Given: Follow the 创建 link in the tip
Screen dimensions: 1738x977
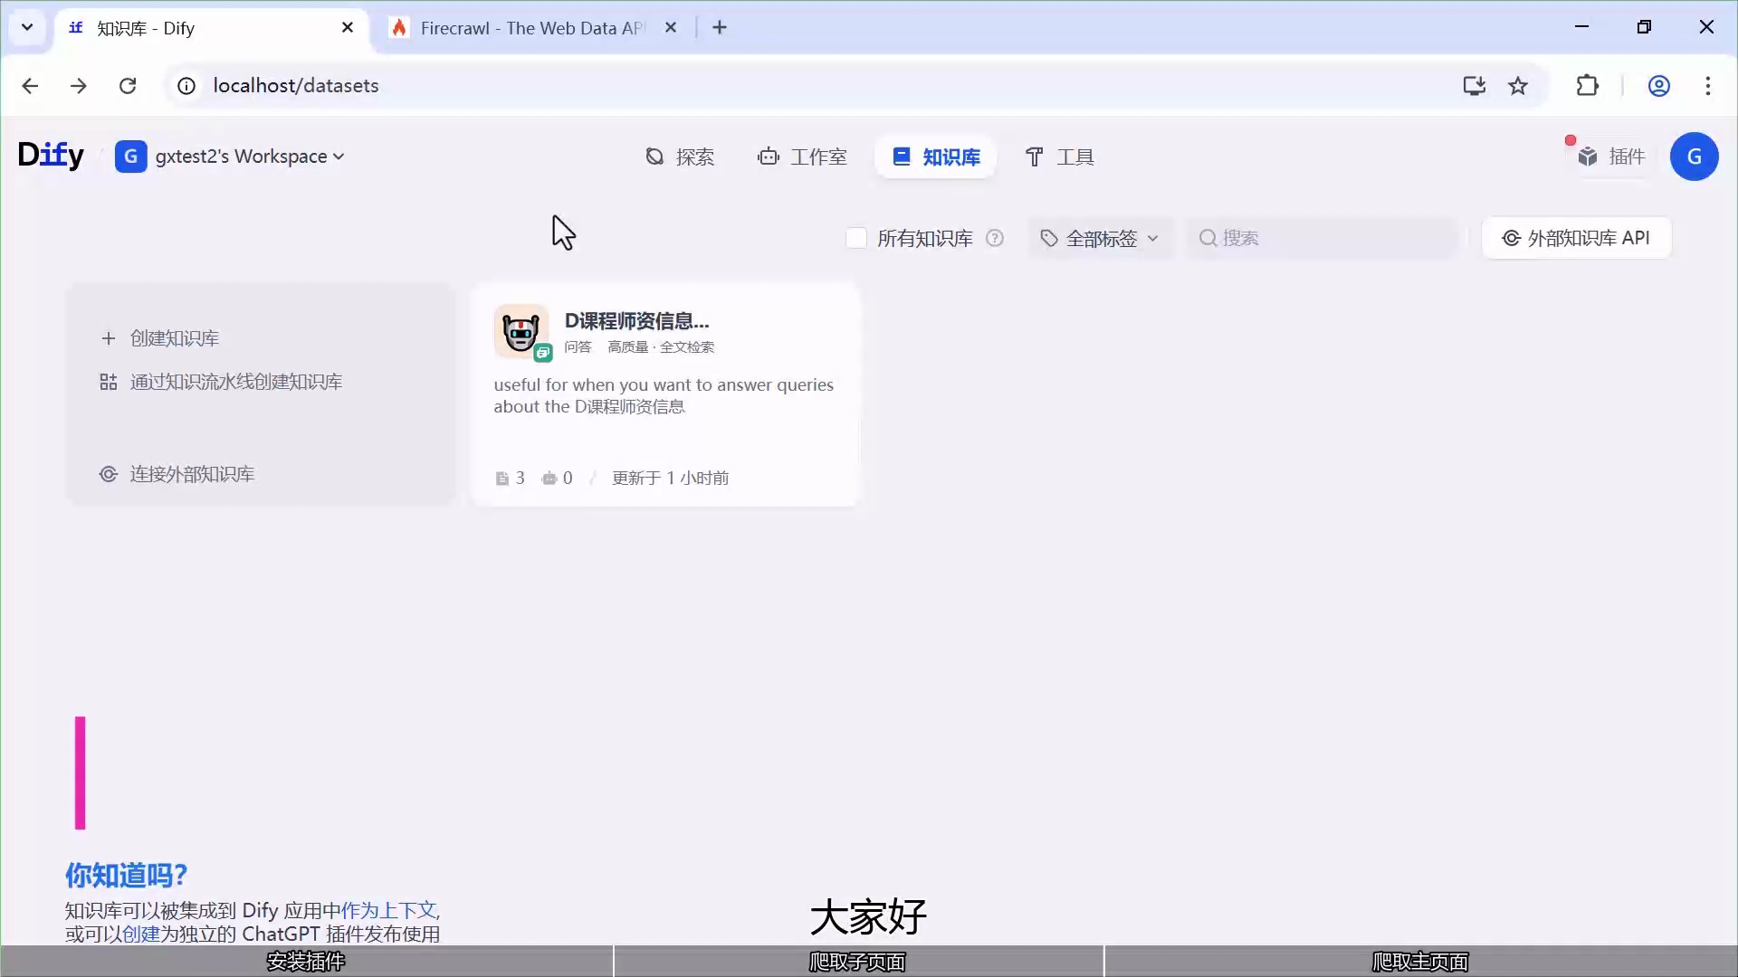Looking at the screenshot, I should (141, 934).
